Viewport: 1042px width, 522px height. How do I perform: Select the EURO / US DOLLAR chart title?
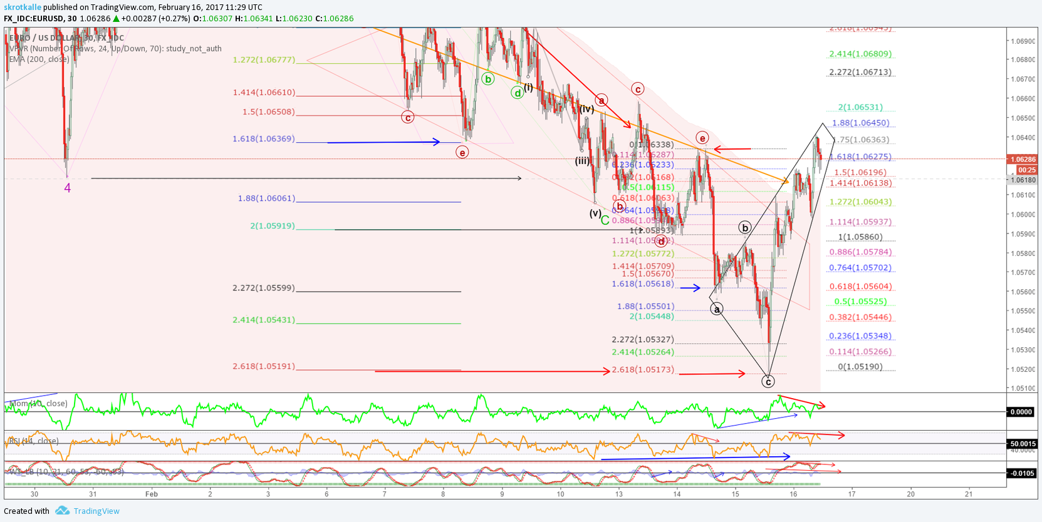(66, 38)
